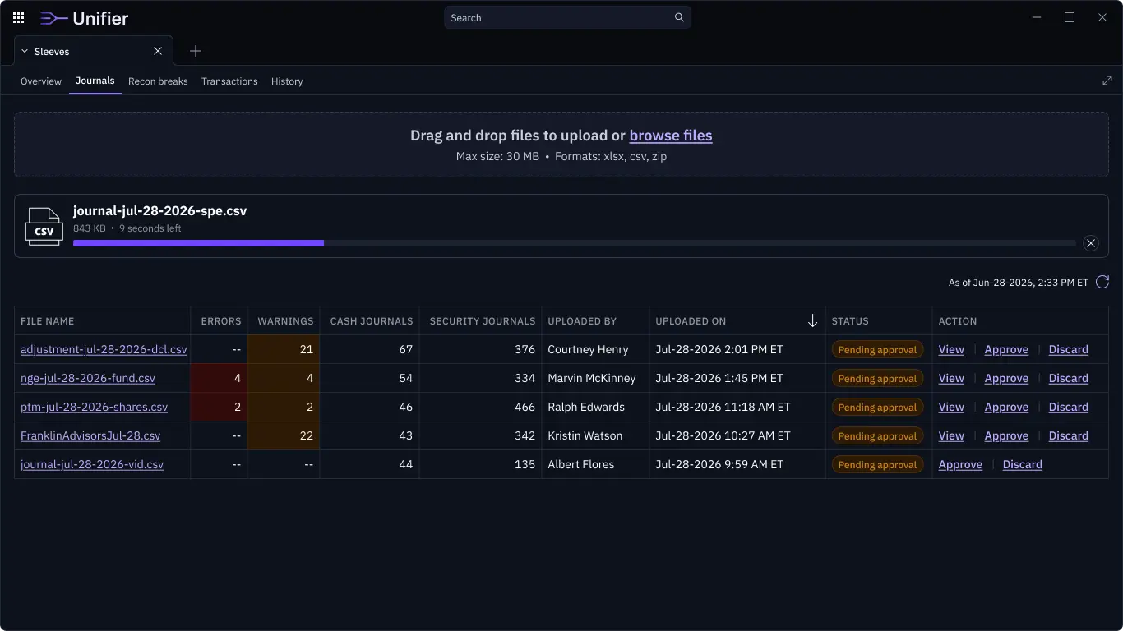Screen dimensions: 1123x631
Task: Click the Warnings column header
Action: [285, 321]
